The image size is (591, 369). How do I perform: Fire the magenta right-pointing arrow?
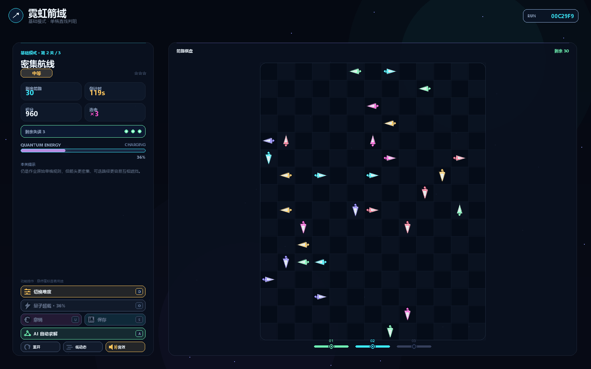click(x=390, y=158)
